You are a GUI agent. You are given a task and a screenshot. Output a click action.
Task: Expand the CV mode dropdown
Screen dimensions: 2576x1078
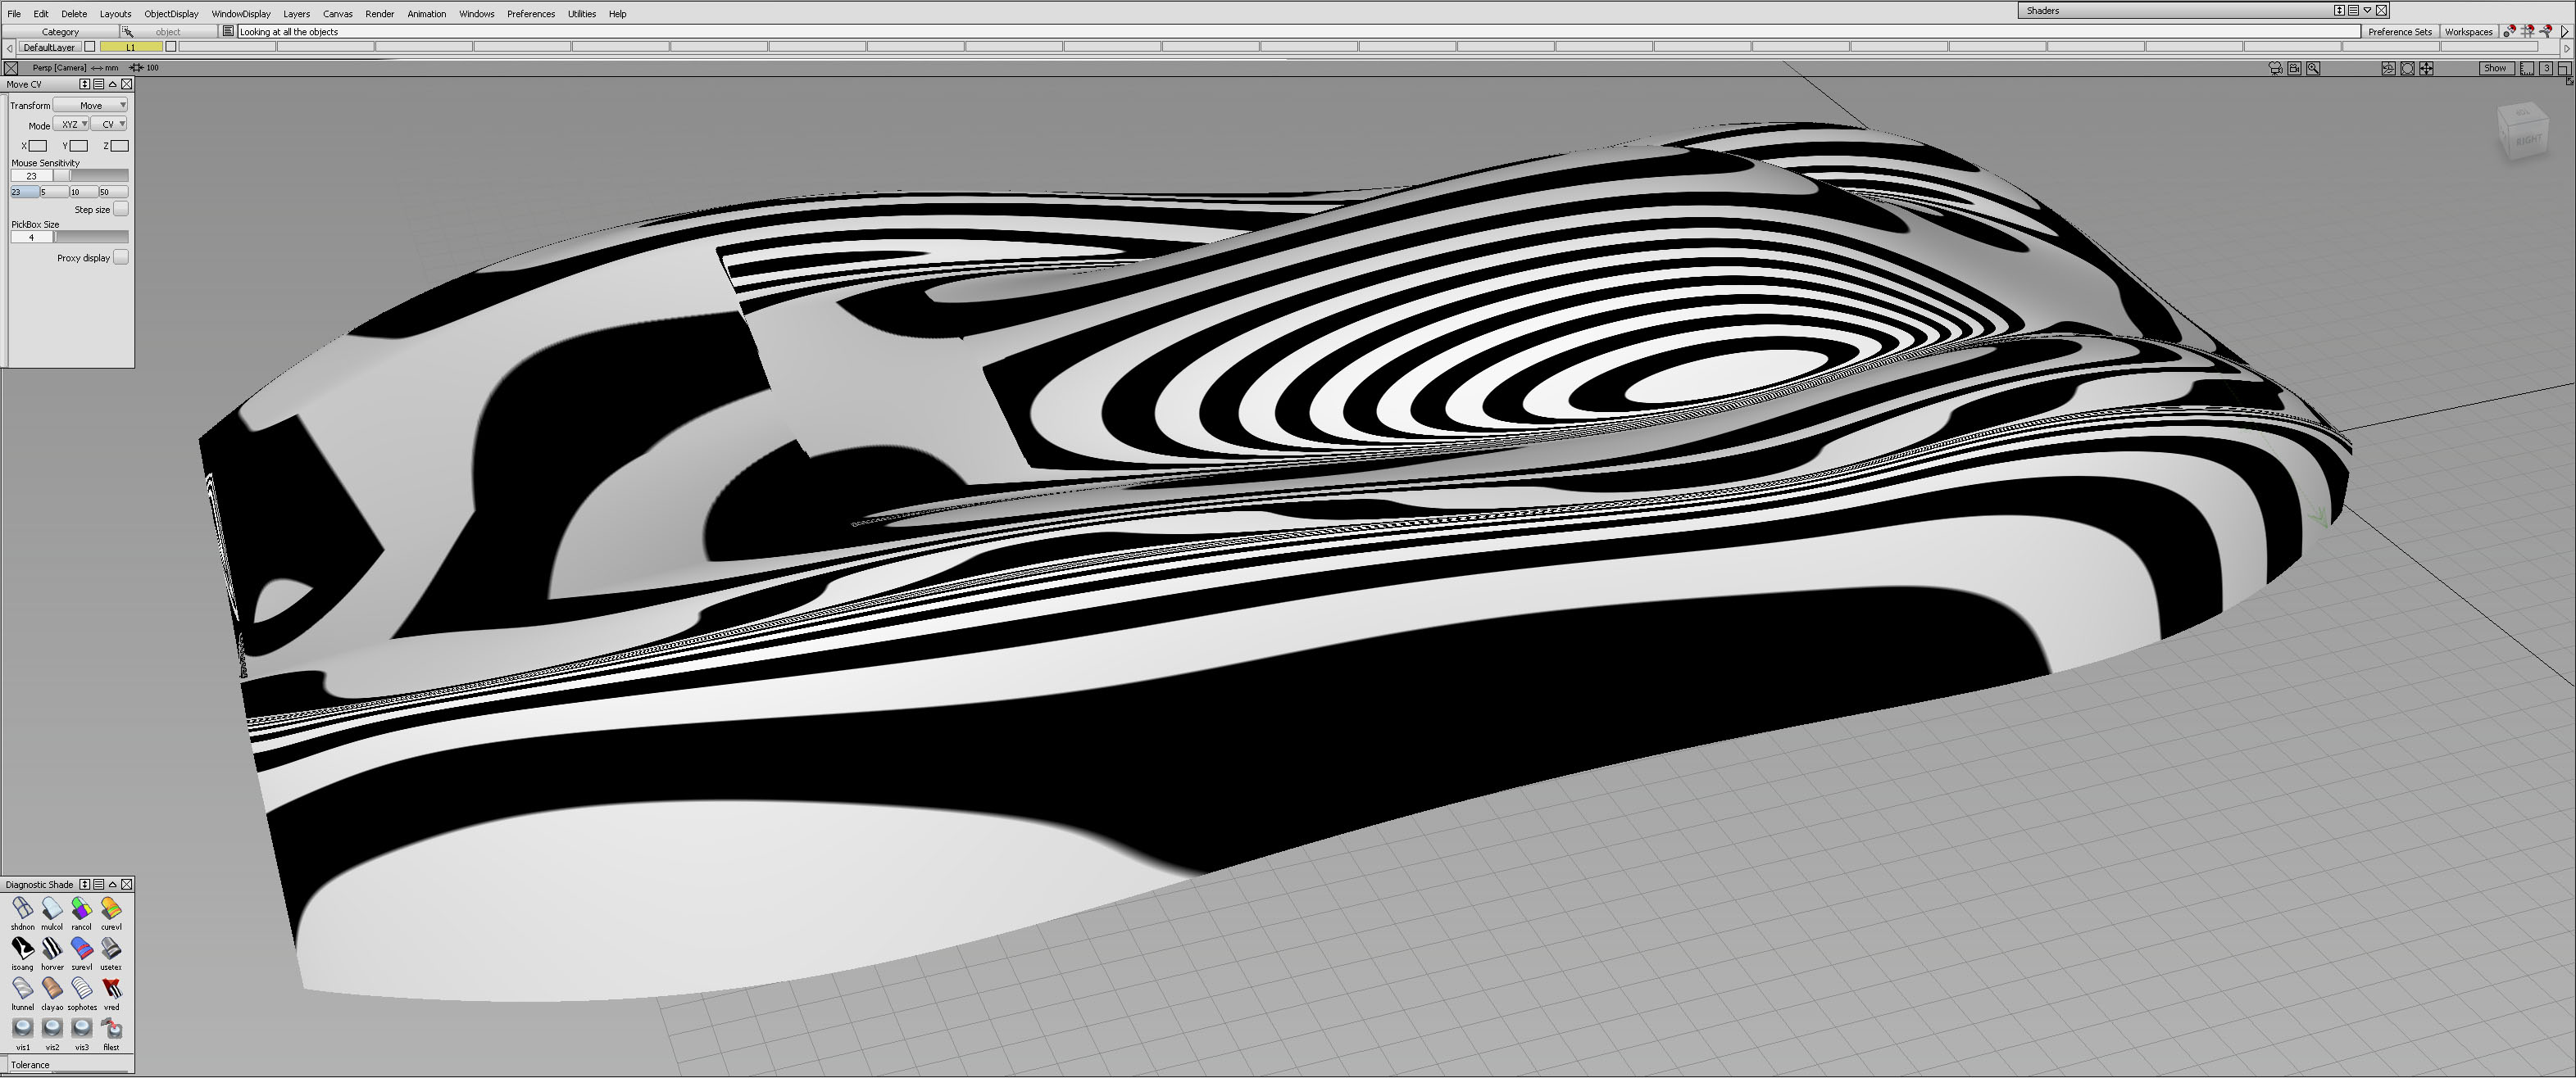(109, 124)
